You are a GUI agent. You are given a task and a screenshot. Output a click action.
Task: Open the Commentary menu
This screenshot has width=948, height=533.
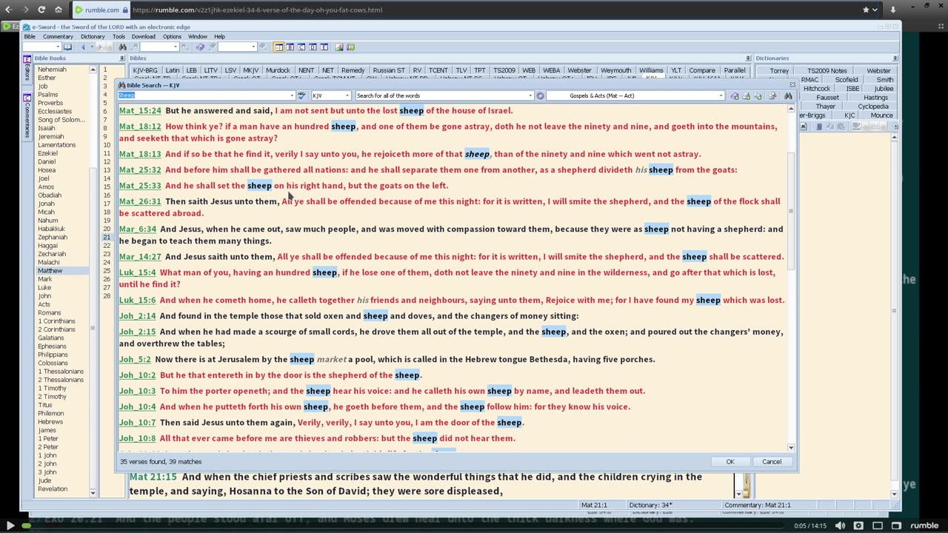tap(58, 36)
